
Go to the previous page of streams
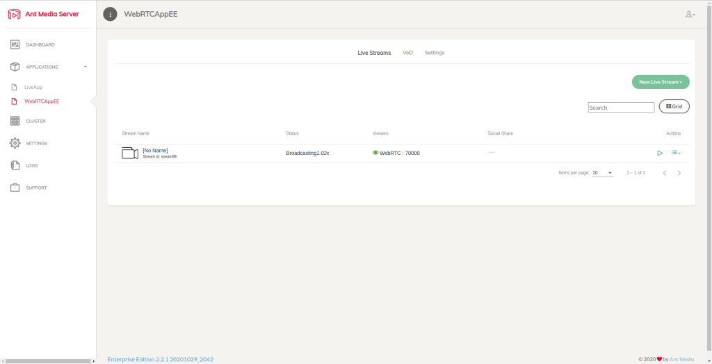coord(665,173)
